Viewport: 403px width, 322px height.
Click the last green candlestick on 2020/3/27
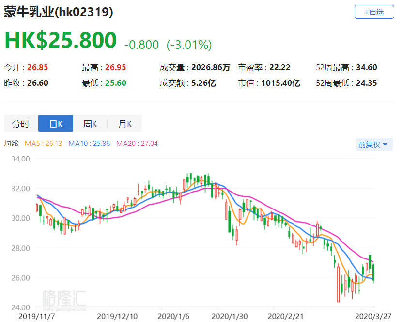tap(373, 273)
